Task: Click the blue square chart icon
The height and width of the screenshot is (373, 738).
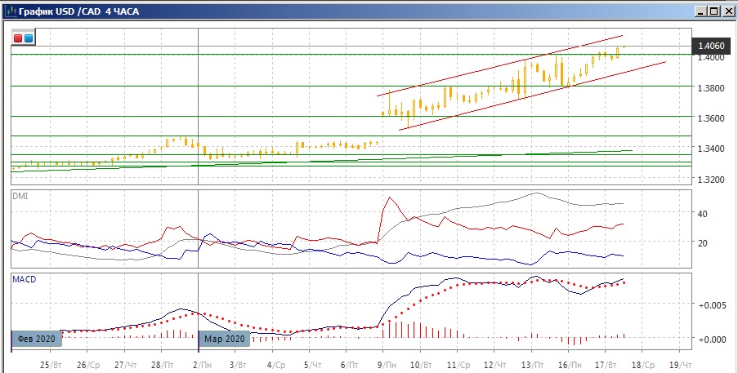Action: pos(29,38)
